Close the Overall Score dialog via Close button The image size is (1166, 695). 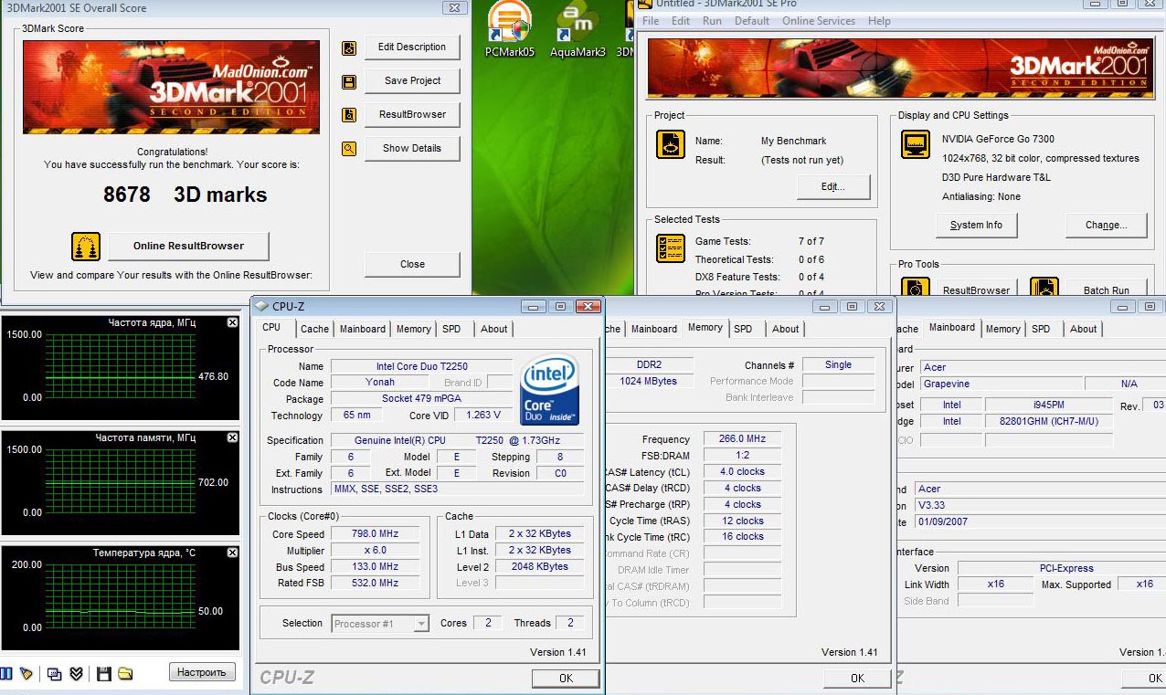click(412, 265)
